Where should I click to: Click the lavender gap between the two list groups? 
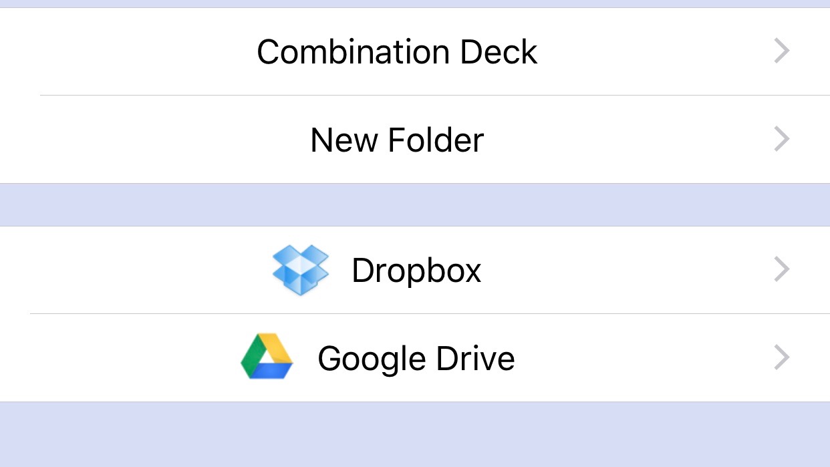(x=414, y=205)
